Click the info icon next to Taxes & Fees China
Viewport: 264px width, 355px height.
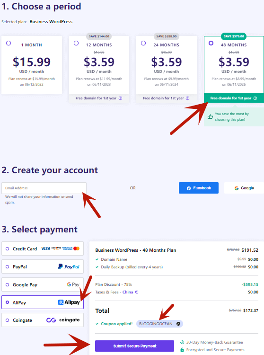(x=137, y=292)
